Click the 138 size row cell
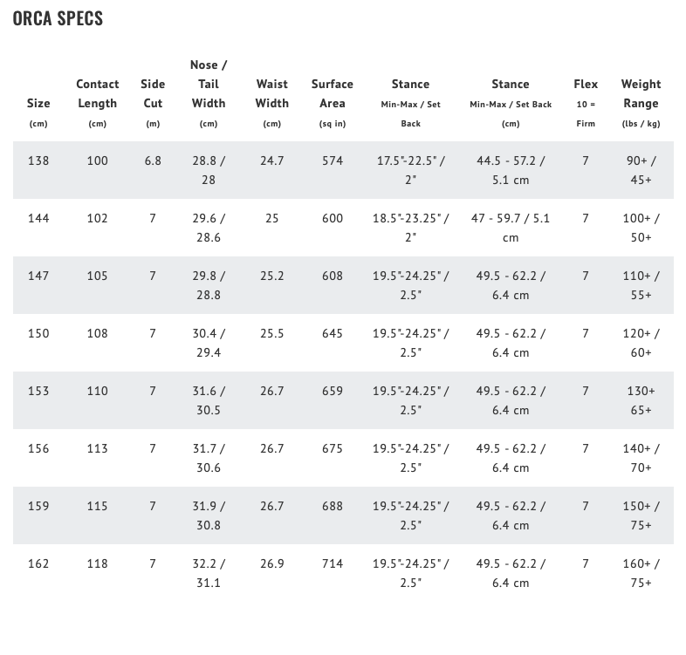The height and width of the screenshot is (655, 686). (38, 160)
